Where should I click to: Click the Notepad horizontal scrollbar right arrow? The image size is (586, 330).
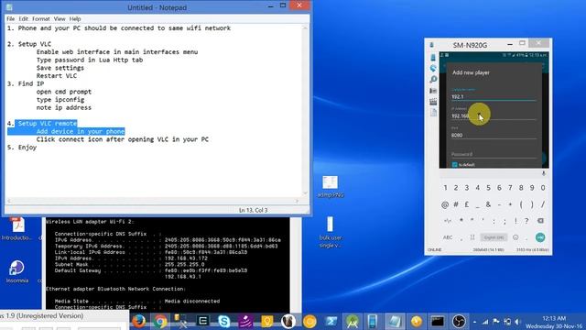point(298,201)
